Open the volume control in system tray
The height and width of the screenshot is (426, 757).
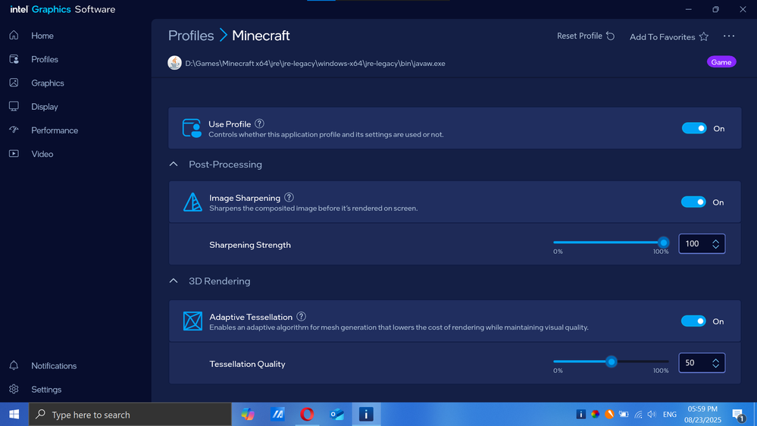[x=652, y=415]
